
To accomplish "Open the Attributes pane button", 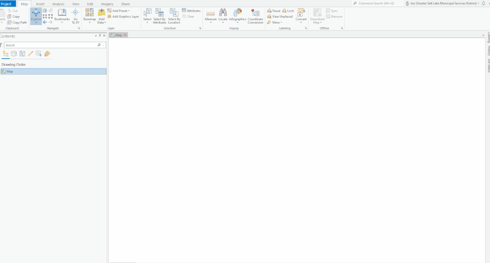I will (191, 11).
